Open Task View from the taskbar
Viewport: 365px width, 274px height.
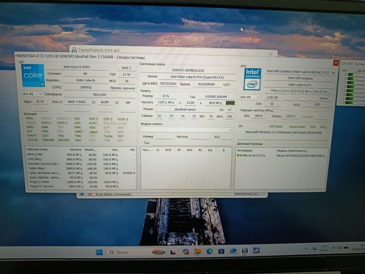pos(173,252)
